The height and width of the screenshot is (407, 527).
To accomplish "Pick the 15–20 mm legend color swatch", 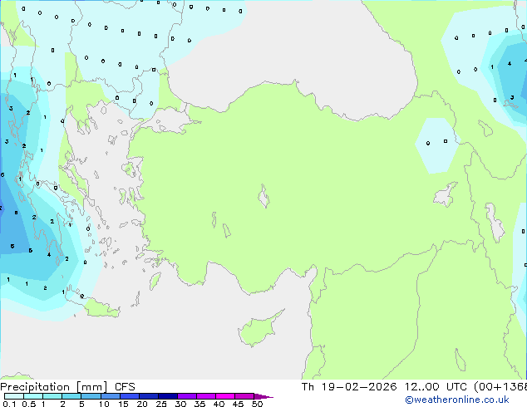I will tap(129, 396).
